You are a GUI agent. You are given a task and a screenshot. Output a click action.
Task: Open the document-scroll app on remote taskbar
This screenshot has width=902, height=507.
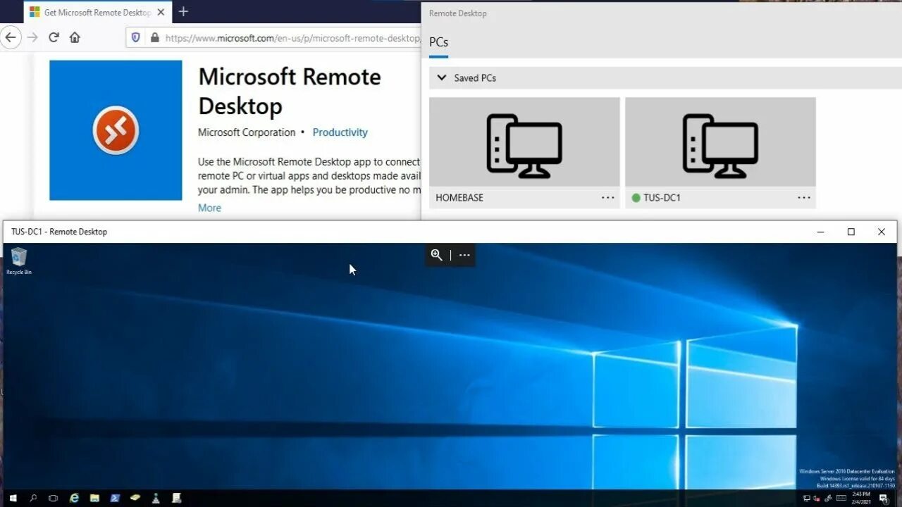(177, 499)
